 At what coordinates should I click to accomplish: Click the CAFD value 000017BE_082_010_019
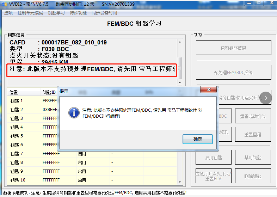(x=74, y=42)
